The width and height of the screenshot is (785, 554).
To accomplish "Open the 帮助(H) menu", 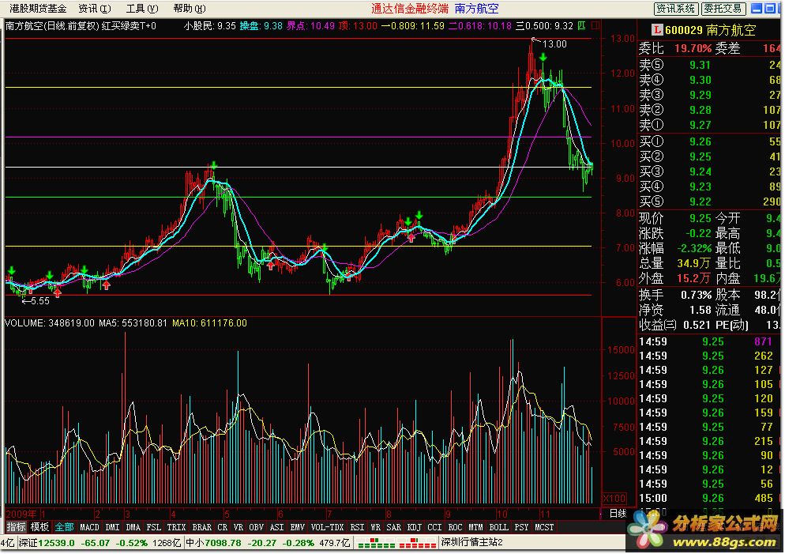I will [190, 9].
